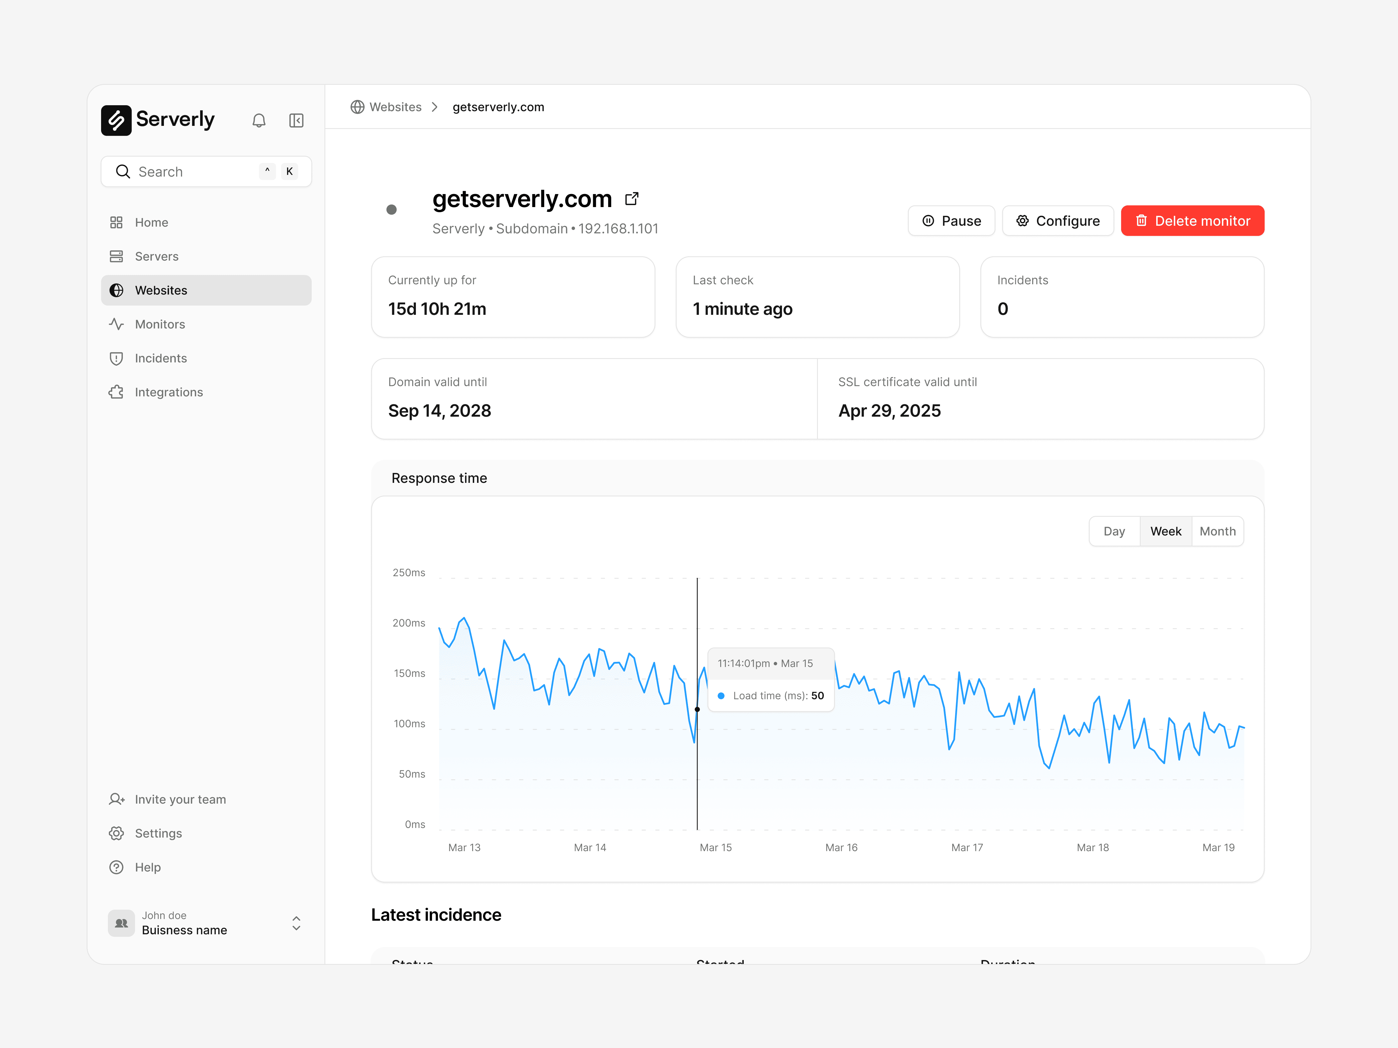Image resolution: width=1398 pixels, height=1048 pixels.
Task: Click the Serverly logo icon
Action: click(x=116, y=120)
